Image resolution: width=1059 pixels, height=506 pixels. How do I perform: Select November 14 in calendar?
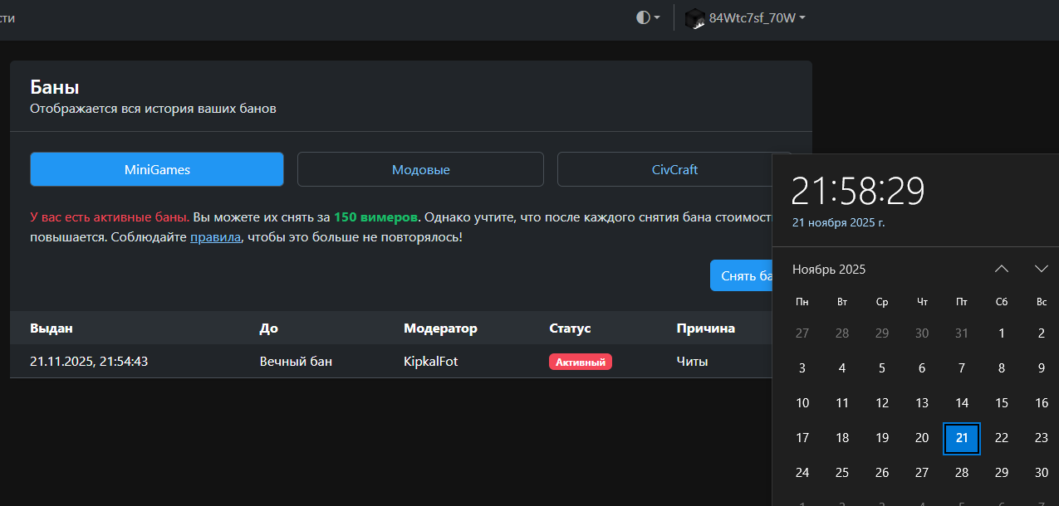pyautogui.click(x=962, y=403)
